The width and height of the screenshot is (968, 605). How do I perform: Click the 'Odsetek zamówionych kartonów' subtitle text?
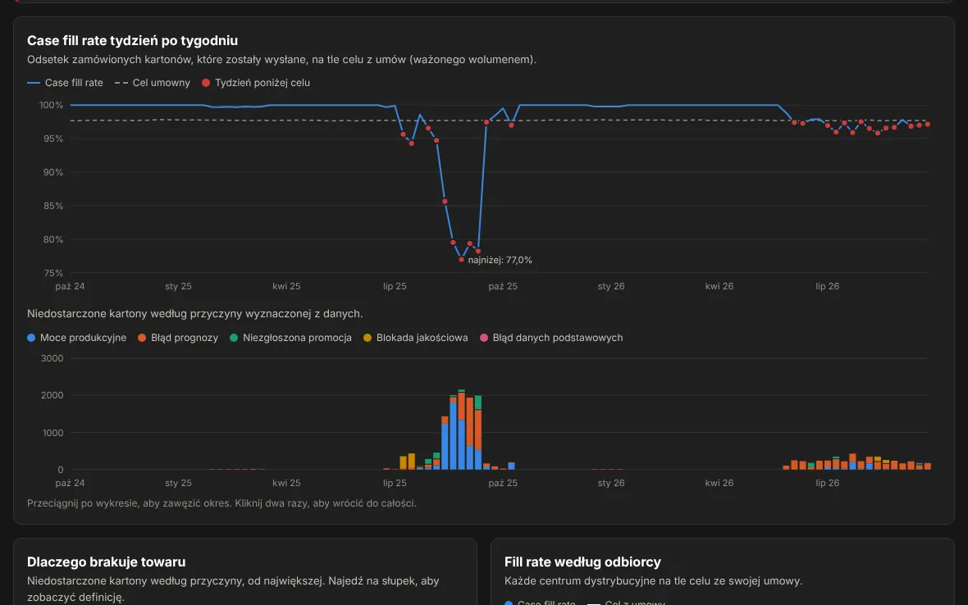click(x=281, y=60)
